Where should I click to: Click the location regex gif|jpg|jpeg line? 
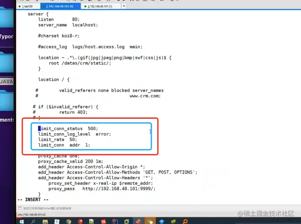coord(105,58)
